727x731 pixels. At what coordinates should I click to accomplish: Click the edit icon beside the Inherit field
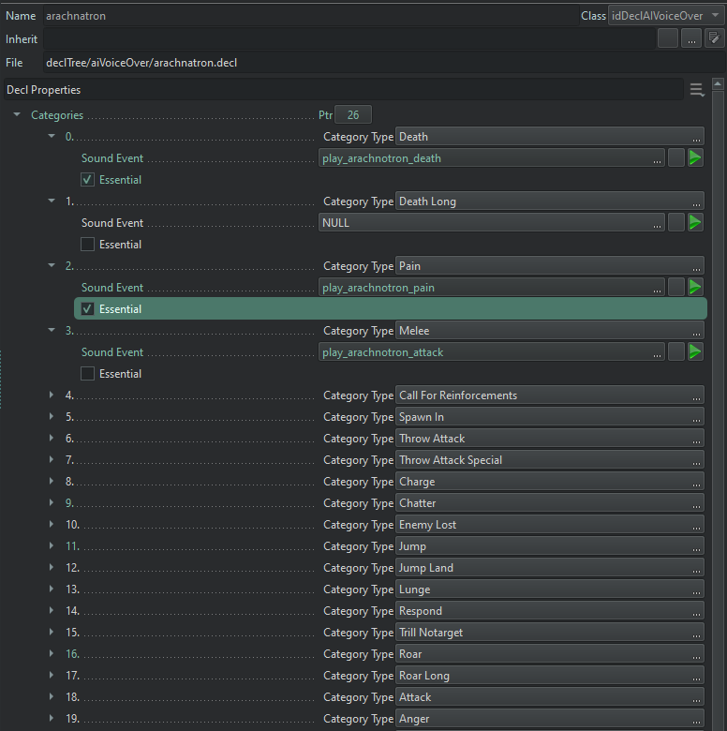(714, 38)
